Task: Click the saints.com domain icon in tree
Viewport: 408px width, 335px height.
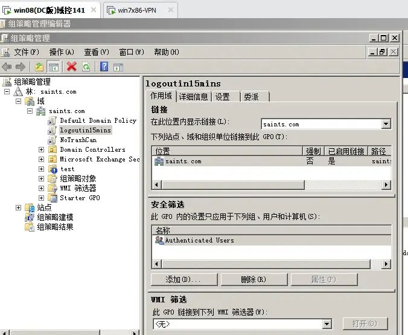Action: pos(41,111)
